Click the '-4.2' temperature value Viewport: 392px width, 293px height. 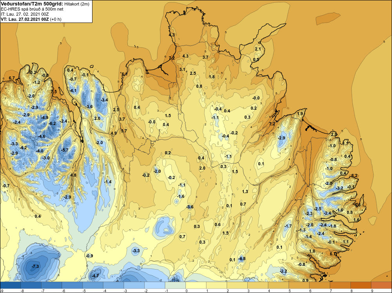coord(23,148)
